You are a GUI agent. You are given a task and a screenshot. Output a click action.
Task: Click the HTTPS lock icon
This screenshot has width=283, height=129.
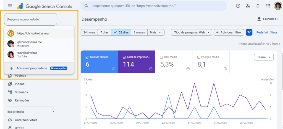(x=10, y=128)
